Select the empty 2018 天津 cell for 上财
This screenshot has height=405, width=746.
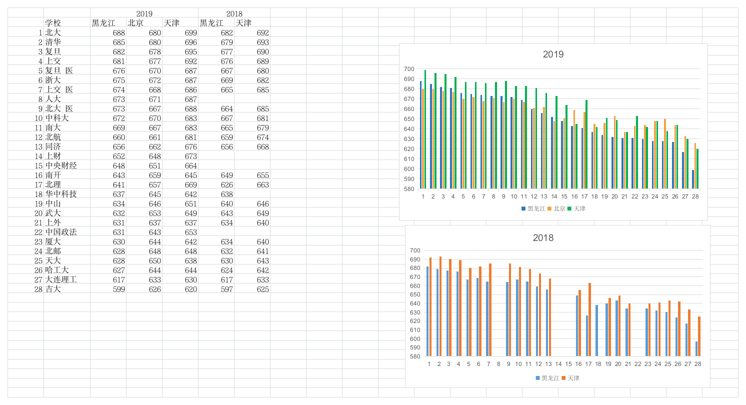click(252, 156)
